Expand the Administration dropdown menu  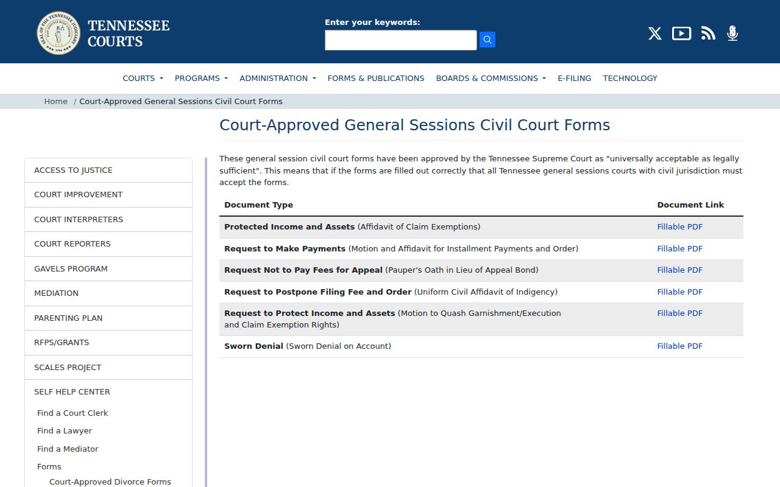click(x=278, y=78)
